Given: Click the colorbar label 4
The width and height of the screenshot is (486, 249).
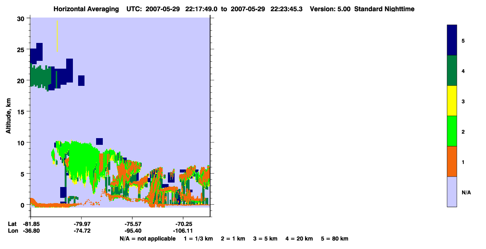Looking at the screenshot, I should [463, 71].
